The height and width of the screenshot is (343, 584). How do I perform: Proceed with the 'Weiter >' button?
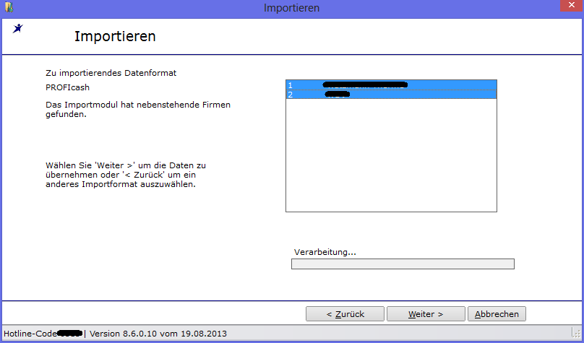[x=426, y=313]
